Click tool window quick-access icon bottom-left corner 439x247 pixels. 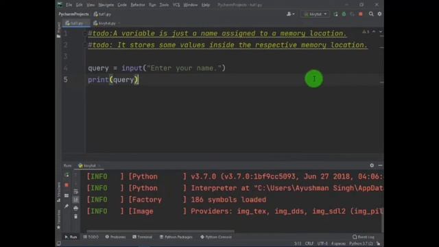[58, 244]
